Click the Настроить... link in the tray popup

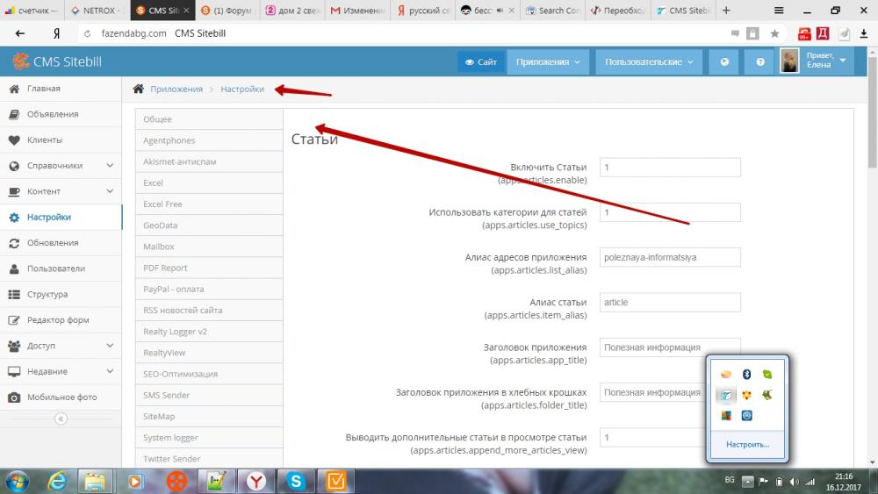click(x=747, y=445)
